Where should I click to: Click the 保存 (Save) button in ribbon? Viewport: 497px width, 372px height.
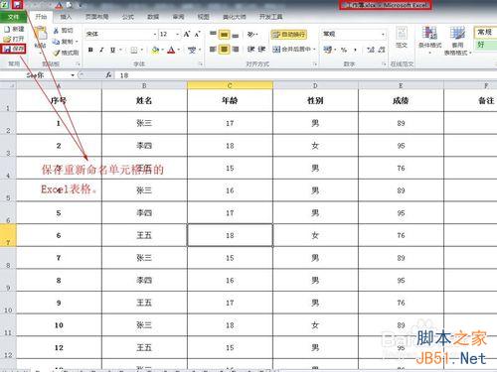point(14,49)
